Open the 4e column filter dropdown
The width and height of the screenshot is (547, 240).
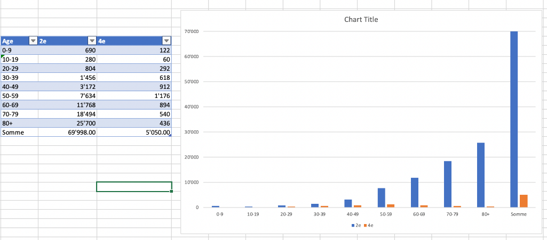click(166, 41)
